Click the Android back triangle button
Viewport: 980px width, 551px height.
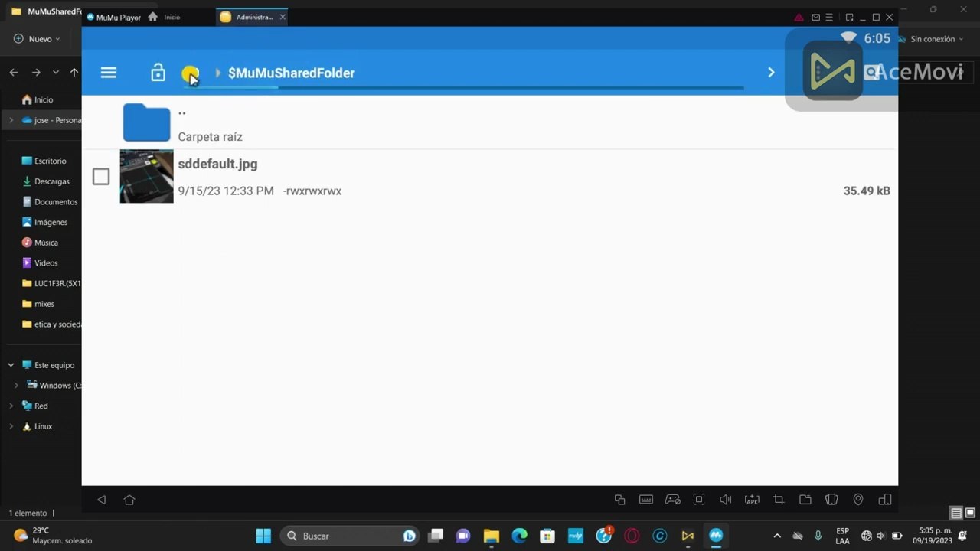(101, 500)
